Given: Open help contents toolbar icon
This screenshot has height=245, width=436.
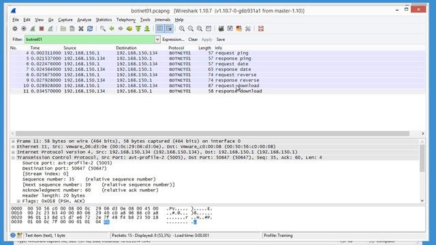Looking at the screenshot, I should [261, 29].
